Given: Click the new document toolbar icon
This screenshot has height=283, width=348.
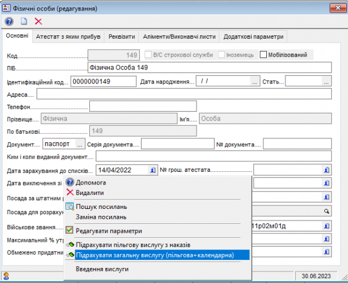Looking at the screenshot, I should pos(24,21).
